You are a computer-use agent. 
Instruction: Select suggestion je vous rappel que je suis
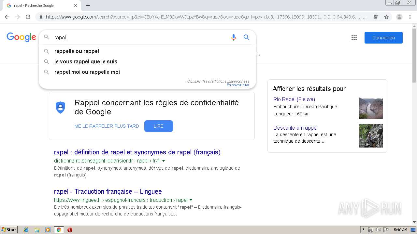(147, 61)
